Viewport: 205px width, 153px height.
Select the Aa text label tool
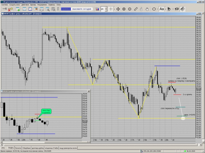pos(162,9)
